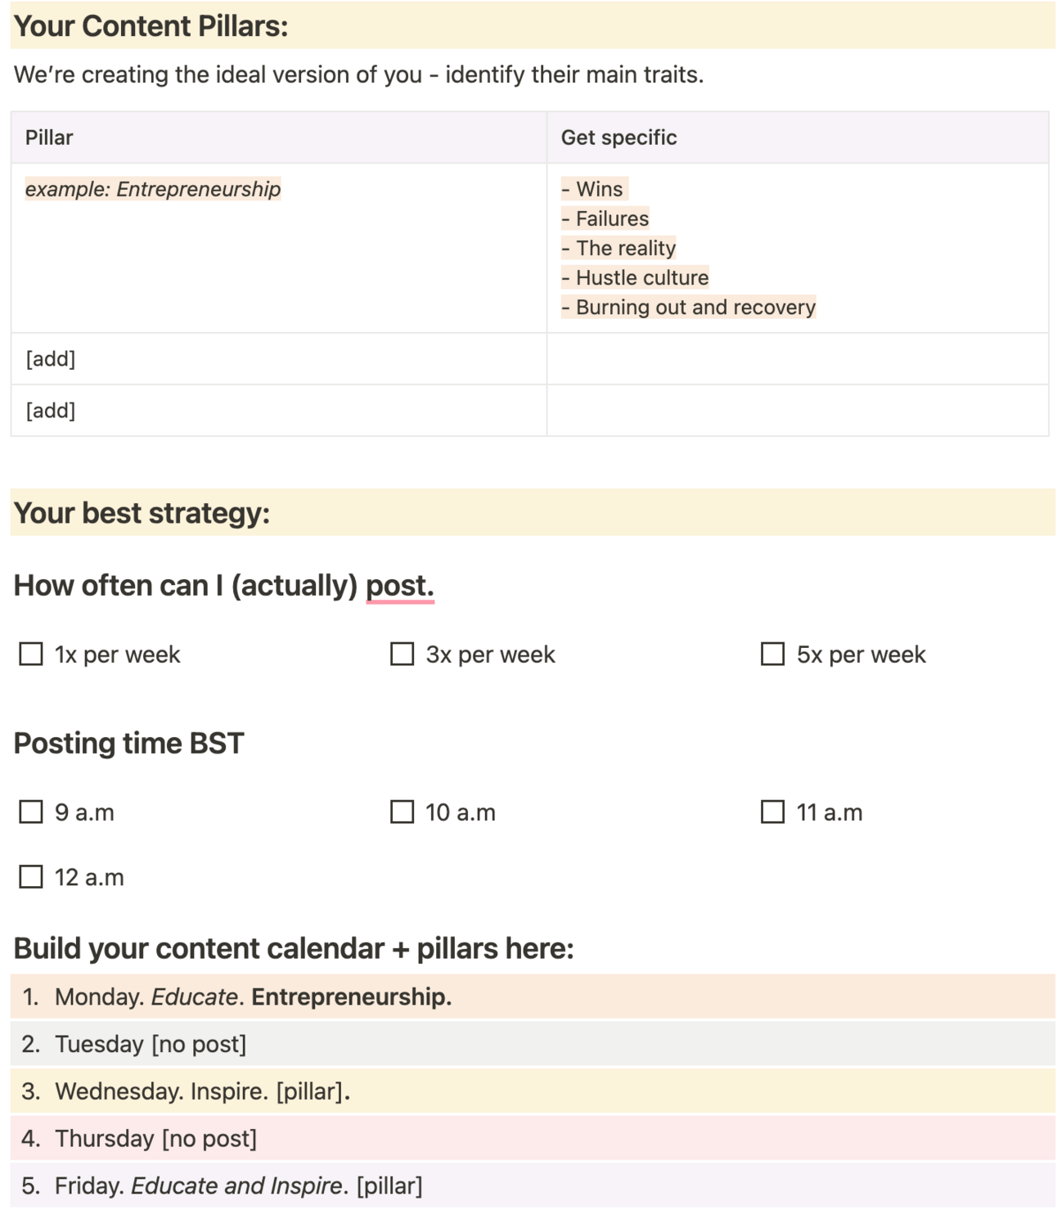Toggle the 11 a.m checkbox
Viewport: 1057px width, 1219px height.
[x=772, y=812]
